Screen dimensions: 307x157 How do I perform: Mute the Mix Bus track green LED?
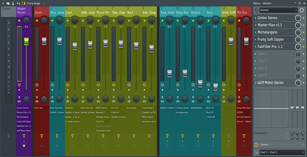tap(239, 20)
